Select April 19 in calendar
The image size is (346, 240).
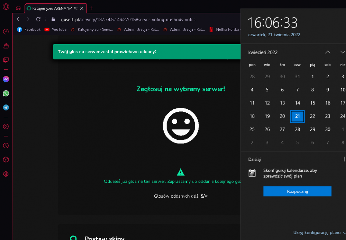267,116
